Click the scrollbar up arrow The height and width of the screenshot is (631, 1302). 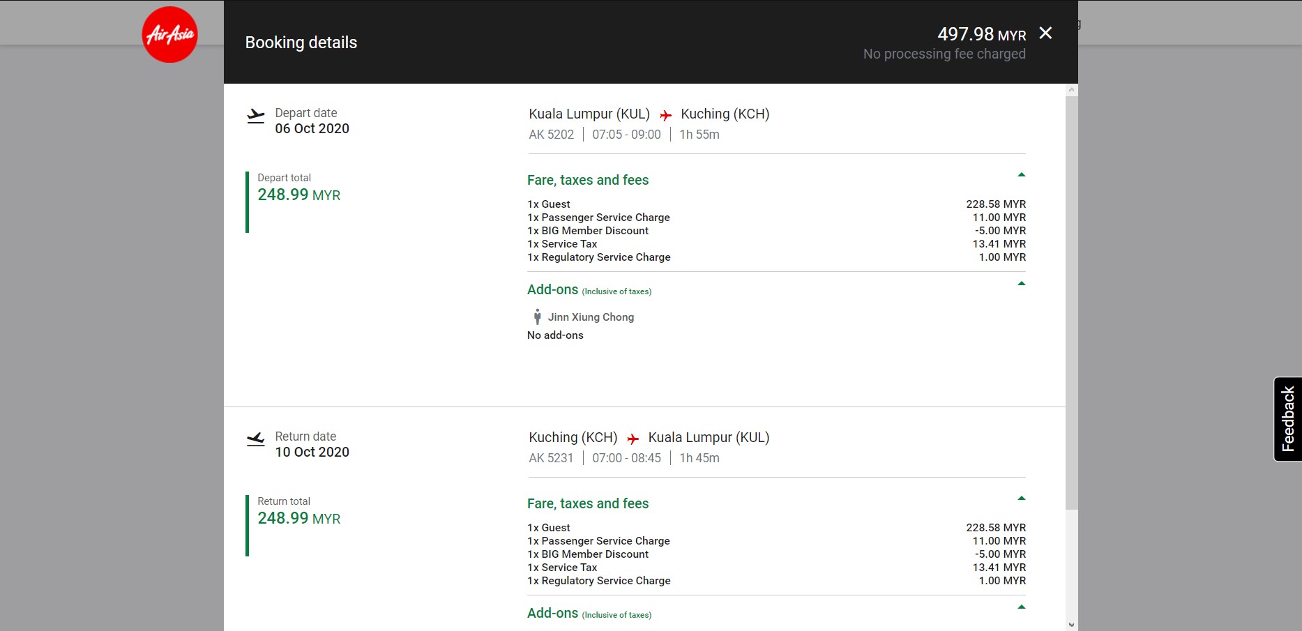pos(1072,90)
